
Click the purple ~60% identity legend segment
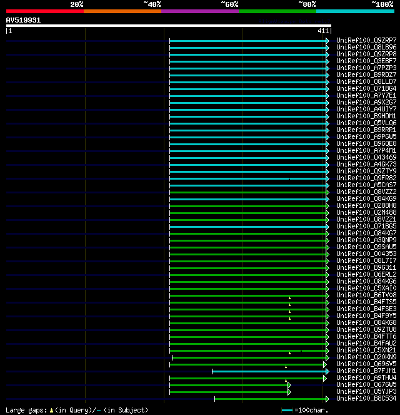pos(200,11)
